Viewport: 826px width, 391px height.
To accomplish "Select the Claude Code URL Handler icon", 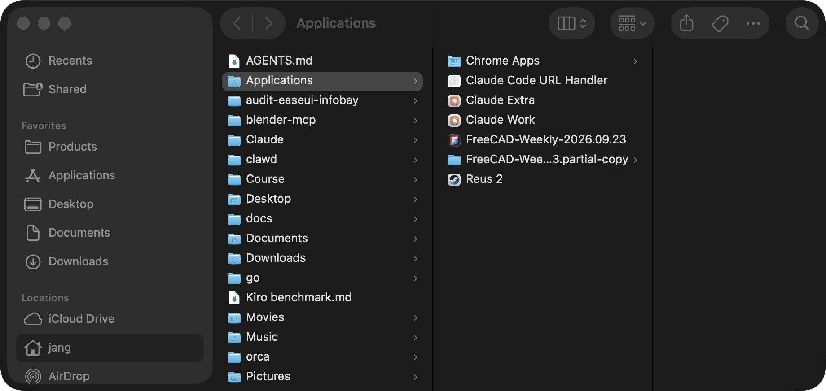I will tap(454, 81).
